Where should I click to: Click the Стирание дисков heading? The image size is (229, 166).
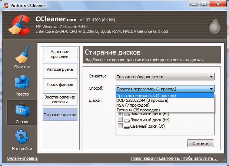[x=113, y=52]
